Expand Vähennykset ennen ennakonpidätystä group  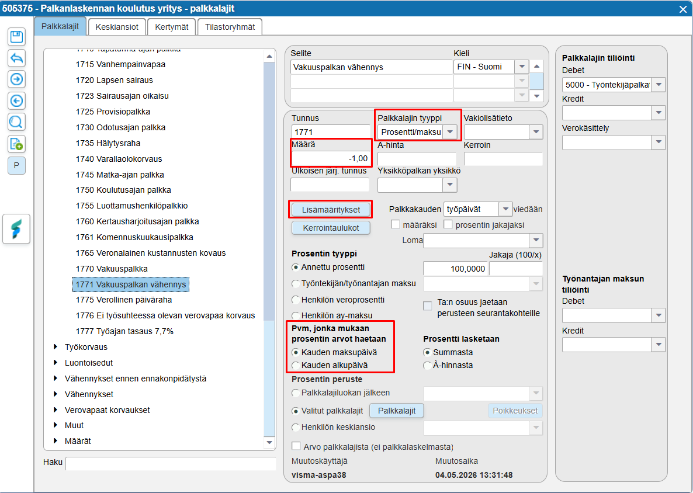click(x=56, y=379)
